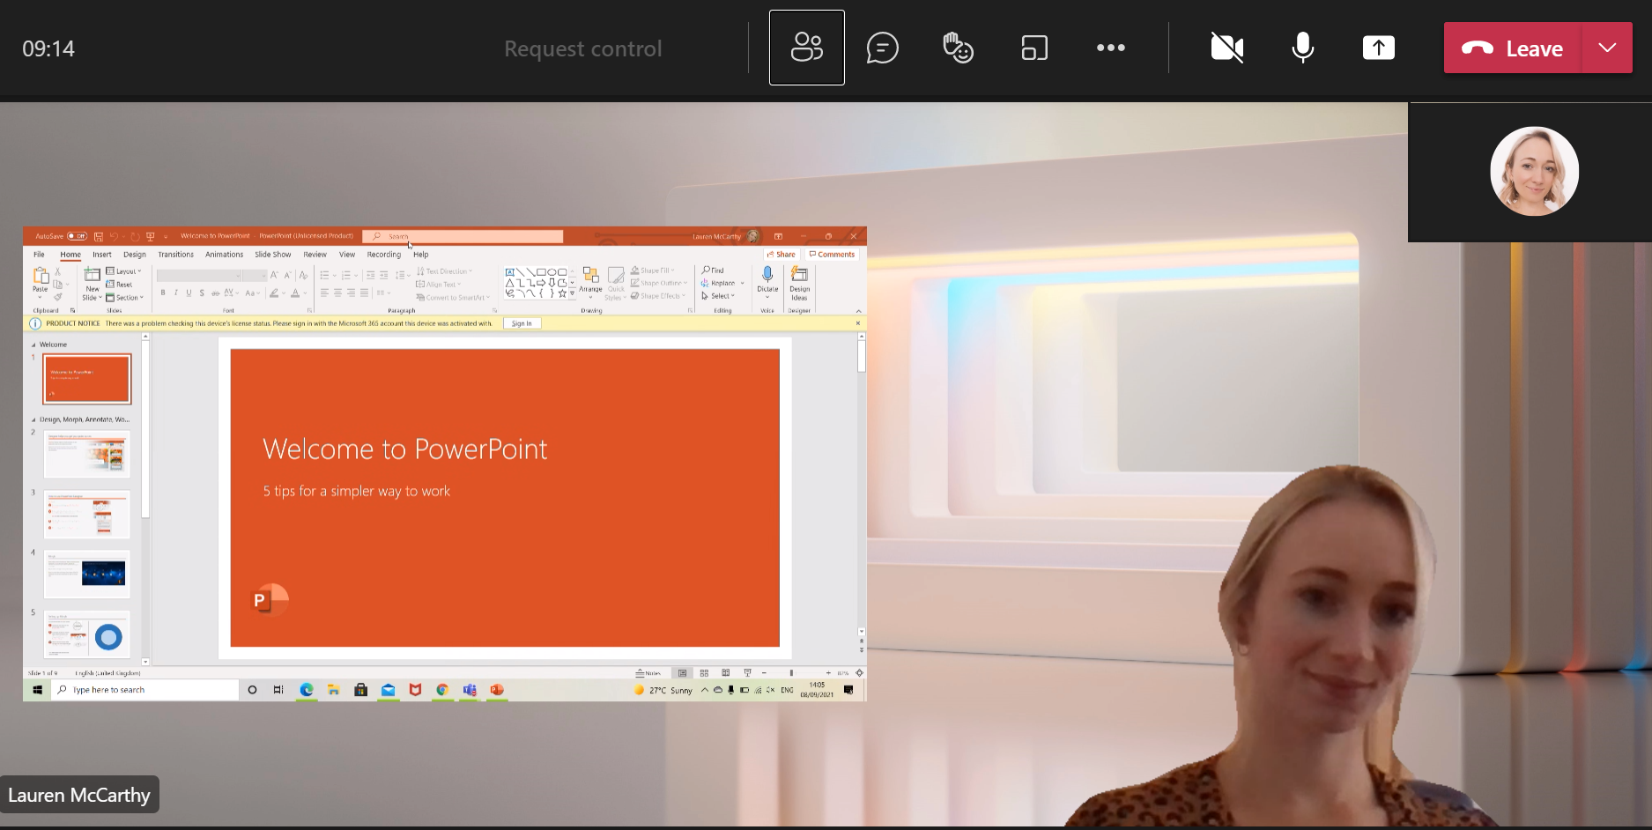
Task: Open Microsoft Edge from taskbar
Action: tap(307, 690)
